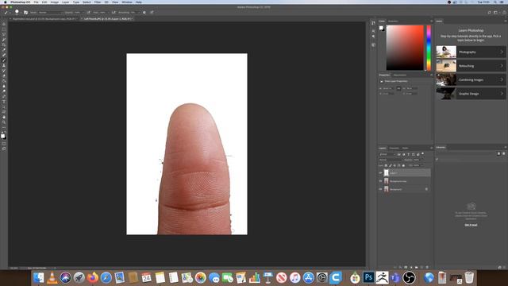
Task: Open brush Mode dropdown in options bar
Action: click(50, 13)
